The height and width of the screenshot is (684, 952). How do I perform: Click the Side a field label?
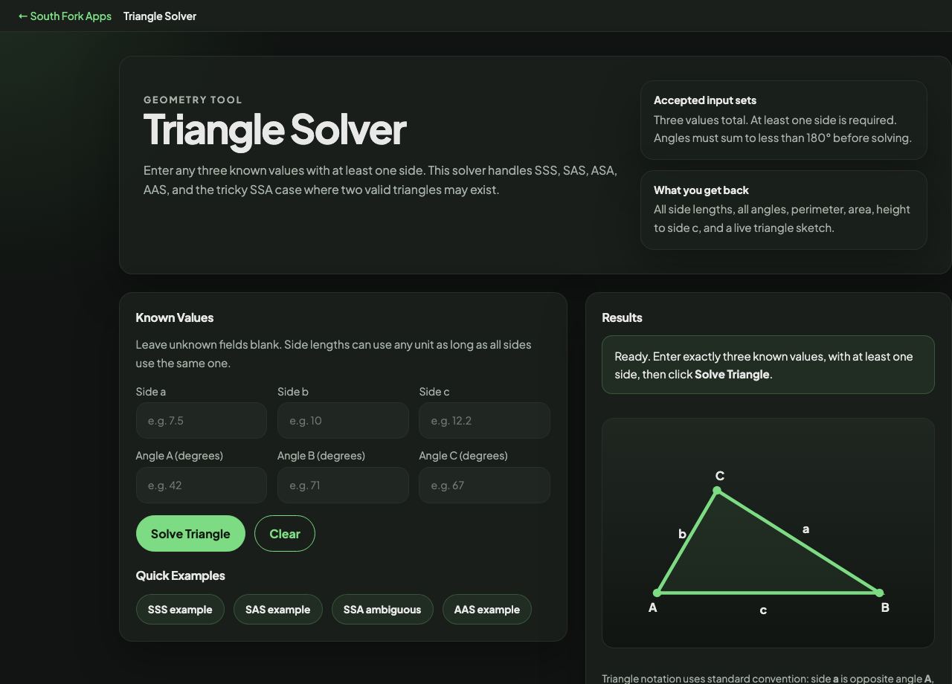tap(151, 392)
